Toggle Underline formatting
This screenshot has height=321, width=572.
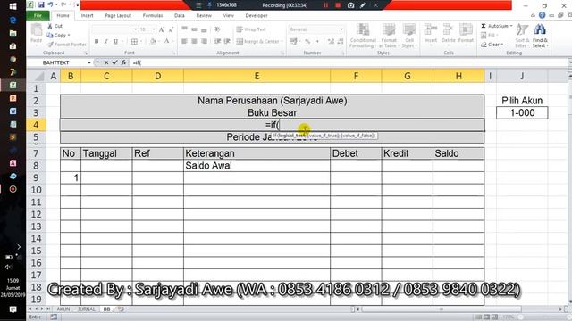pyautogui.click(x=115, y=42)
